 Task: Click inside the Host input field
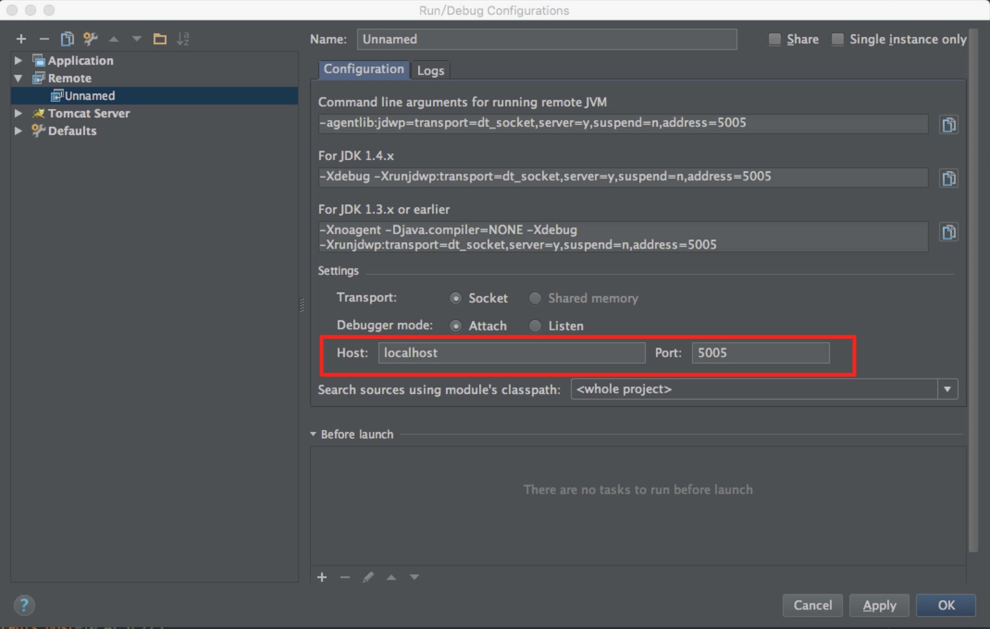pyautogui.click(x=511, y=352)
